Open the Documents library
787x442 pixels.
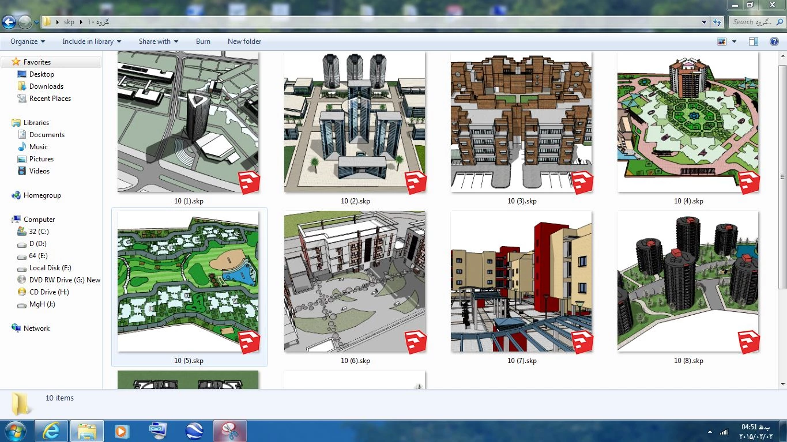click(x=47, y=135)
